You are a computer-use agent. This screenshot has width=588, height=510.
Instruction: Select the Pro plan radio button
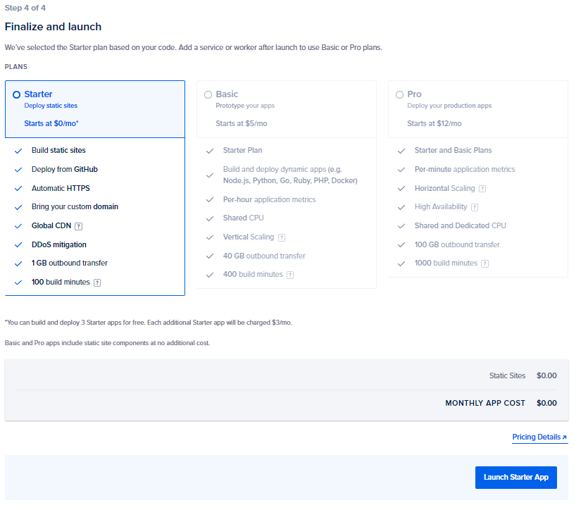point(399,94)
